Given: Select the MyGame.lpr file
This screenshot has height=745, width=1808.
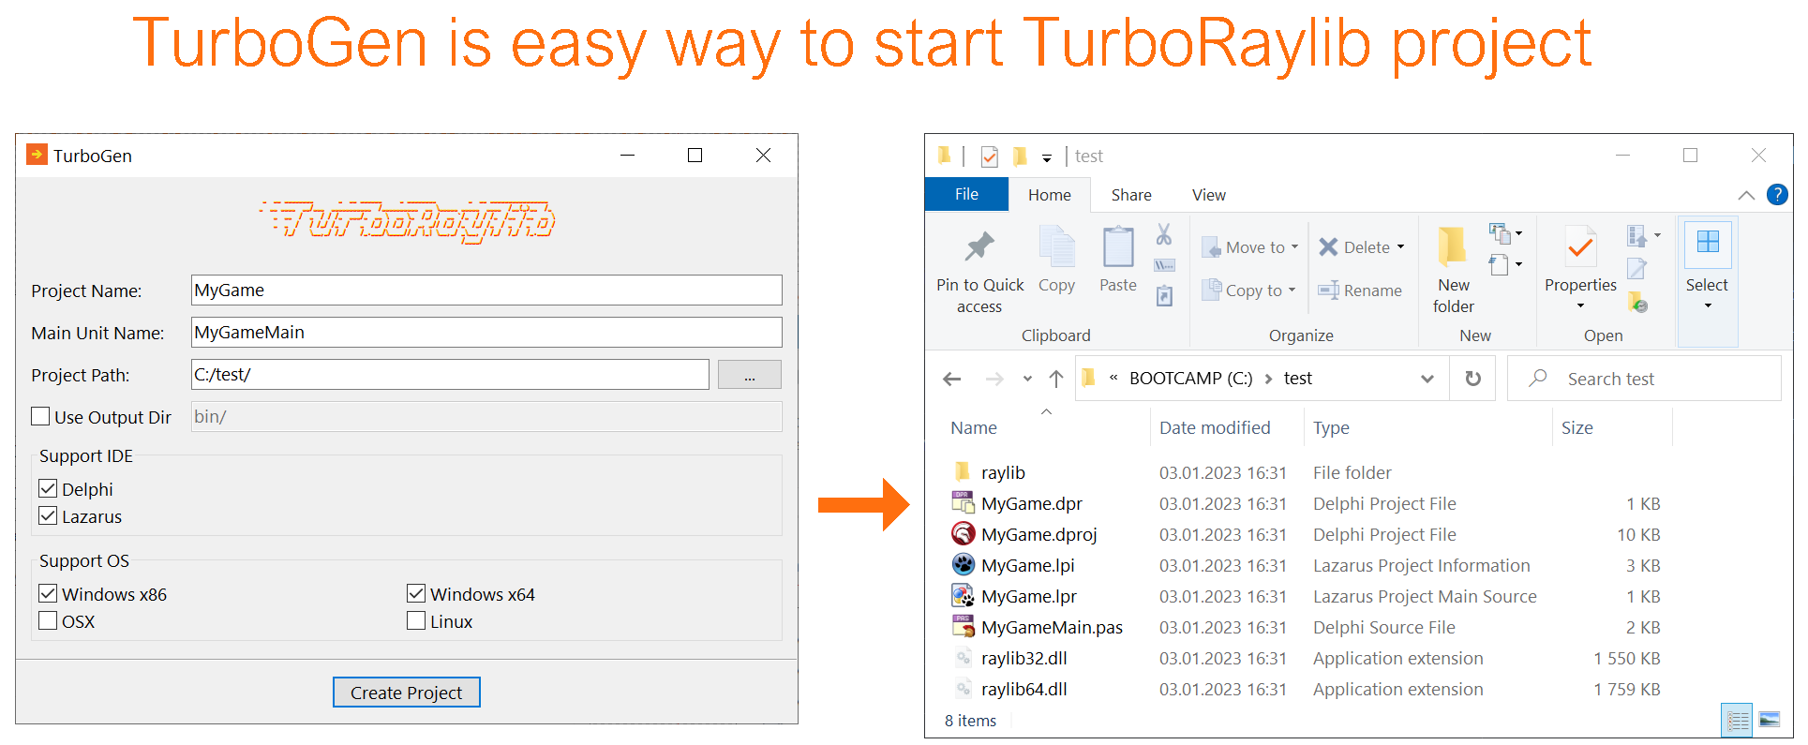Looking at the screenshot, I should (1307, 596).
